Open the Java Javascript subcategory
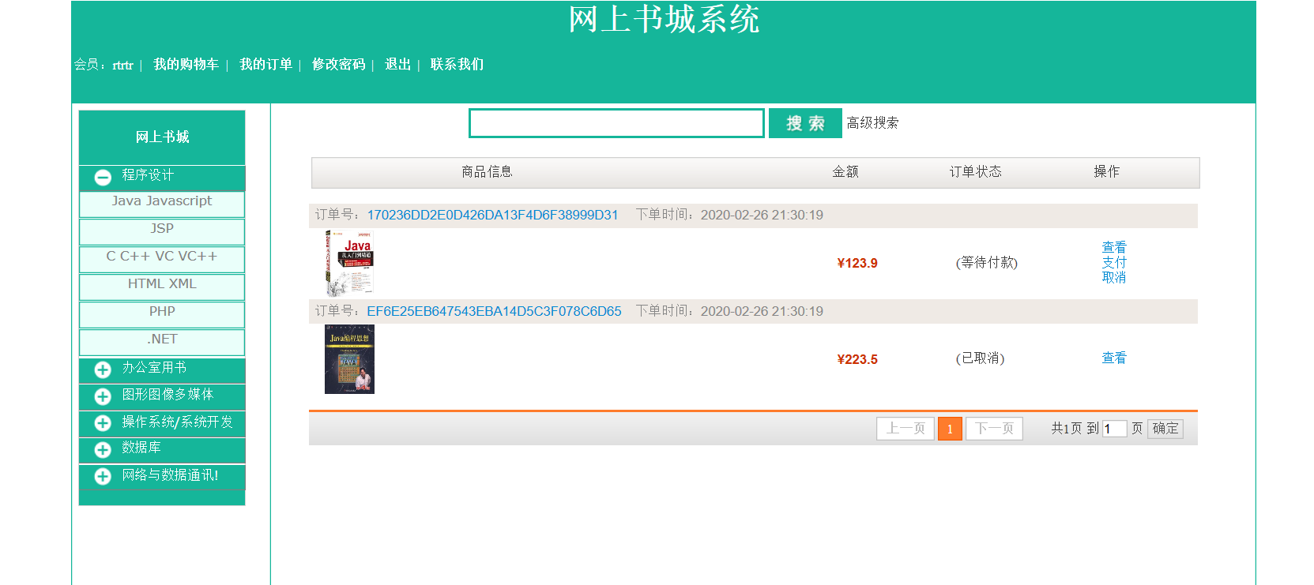 162,204
